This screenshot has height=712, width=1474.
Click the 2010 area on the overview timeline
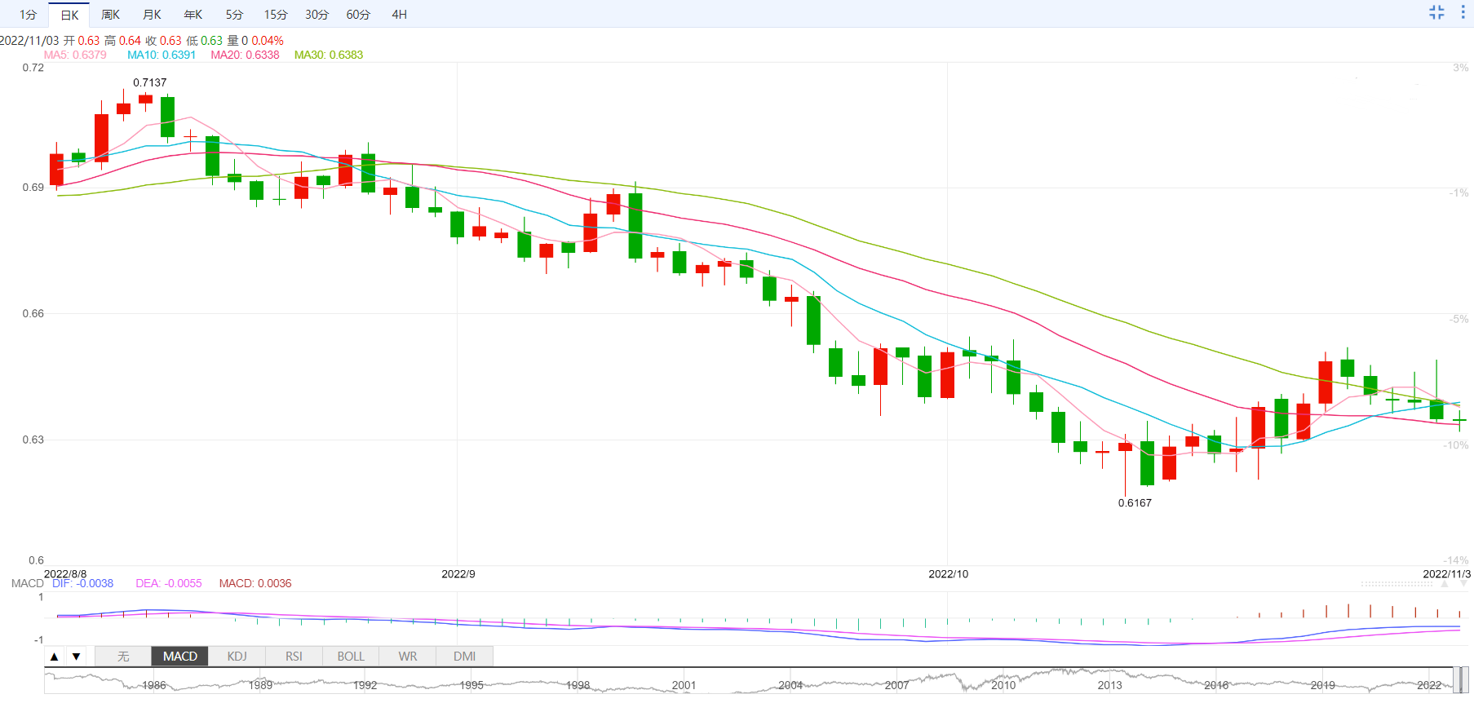tap(1003, 685)
